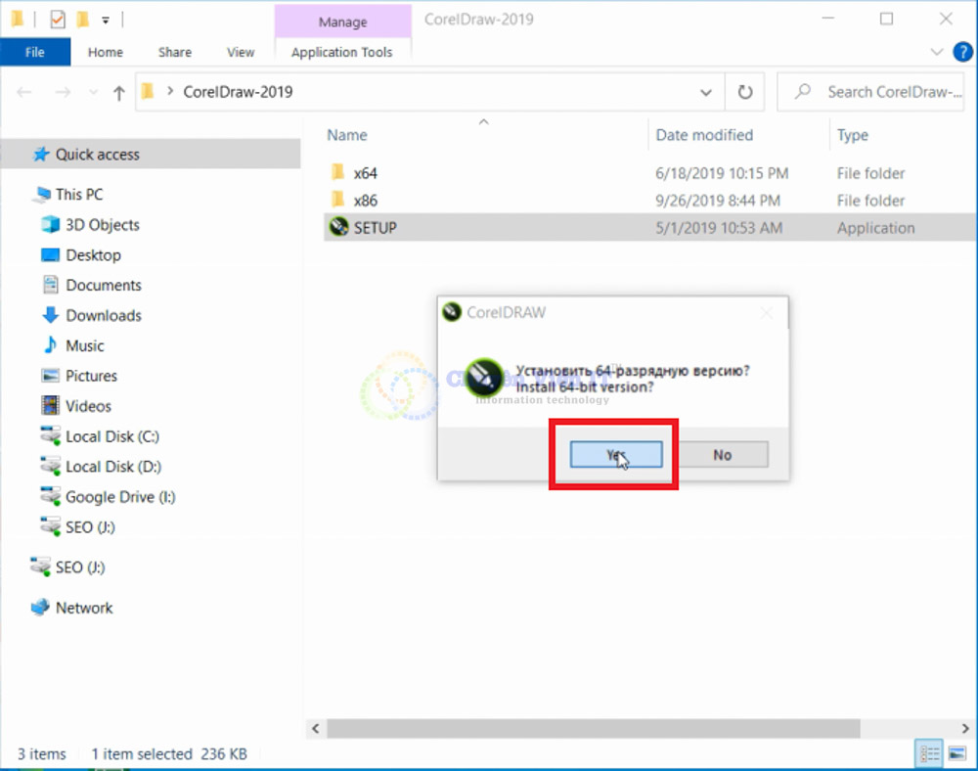The width and height of the screenshot is (978, 771).
Task: Open the x86 folder icon
Action: point(338,201)
